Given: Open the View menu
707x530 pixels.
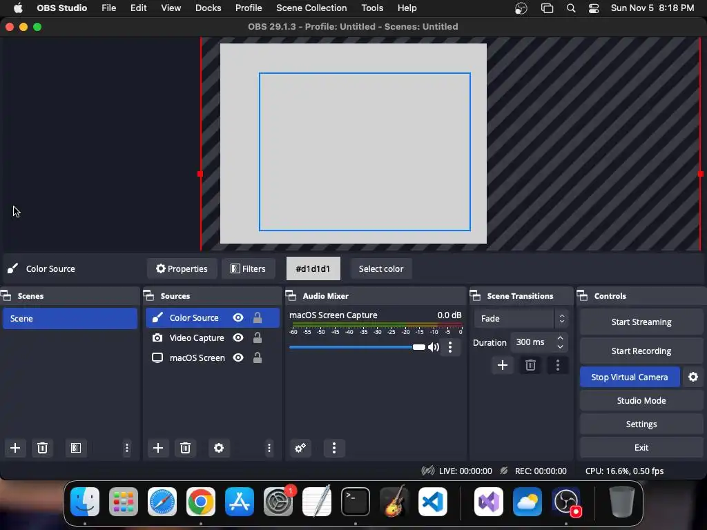Looking at the screenshot, I should click(x=171, y=8).
